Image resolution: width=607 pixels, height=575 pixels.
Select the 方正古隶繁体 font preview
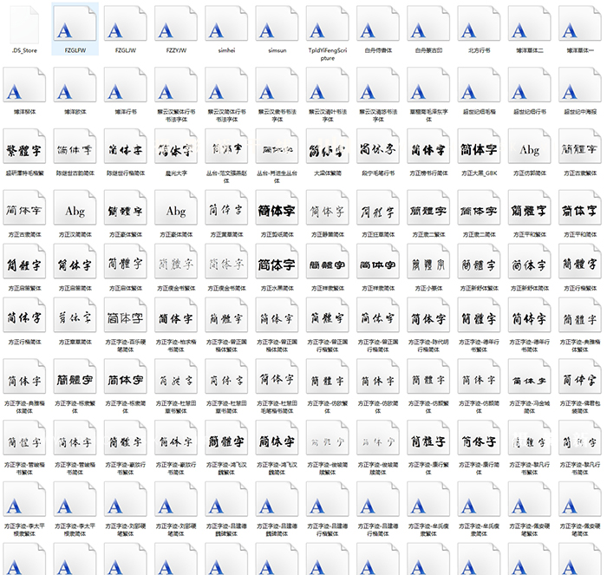point(580,147)
